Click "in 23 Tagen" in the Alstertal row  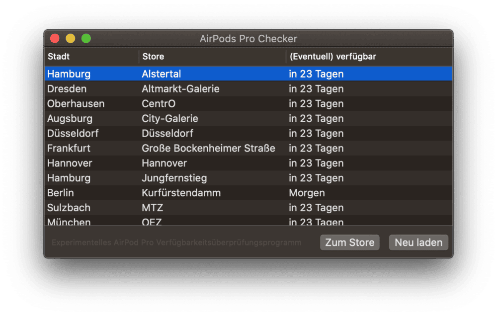point(316,74)
